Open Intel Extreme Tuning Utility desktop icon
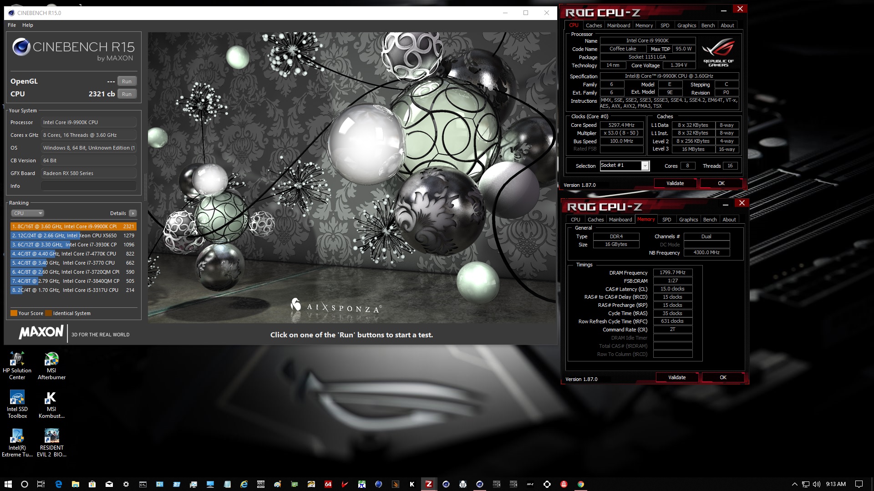Viewport: 874px width, 491px height. [17, 442]
